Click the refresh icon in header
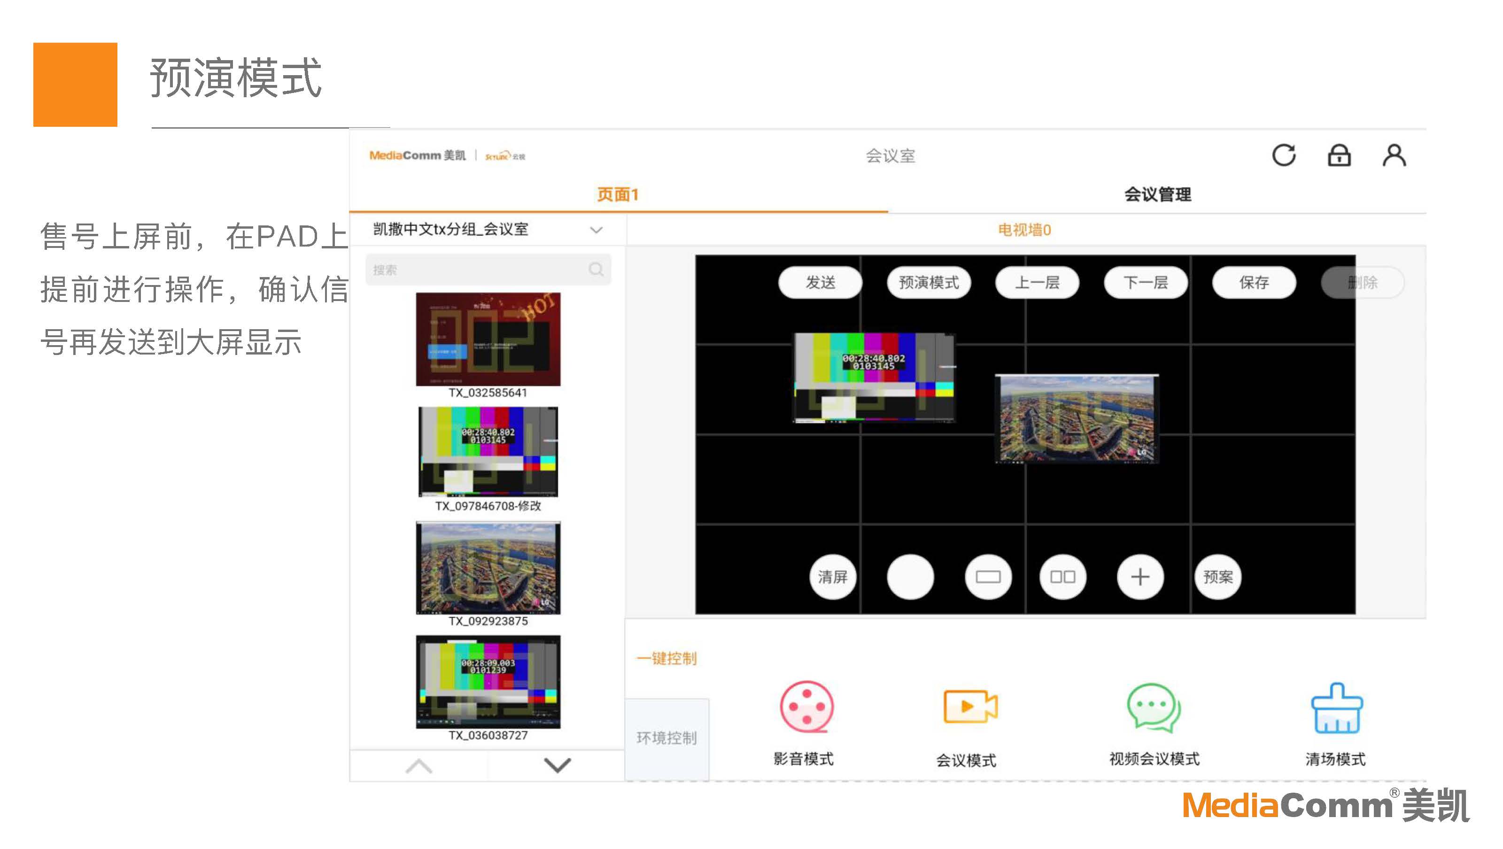The height and width of the screenshot is (849, 1503). pos(1283,155)
